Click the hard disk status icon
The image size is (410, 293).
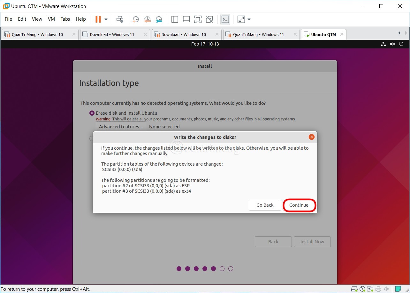[354, 289]
